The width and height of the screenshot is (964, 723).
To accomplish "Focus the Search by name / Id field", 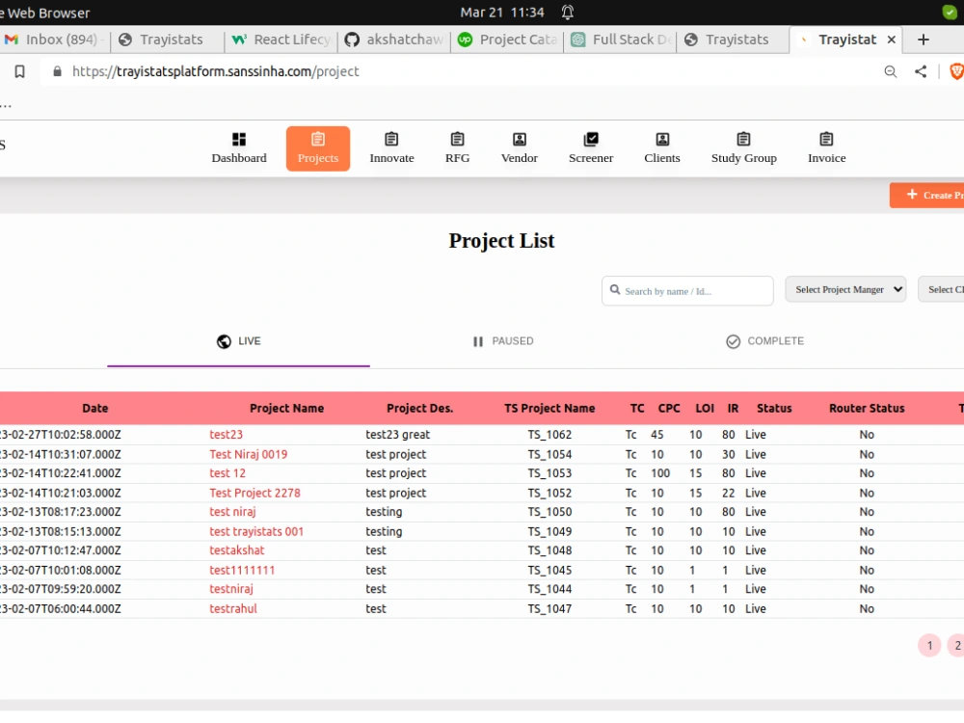I will click(x=687, y=291).
